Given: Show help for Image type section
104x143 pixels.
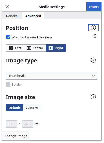Looking at the screenshot, I should (x=93, y=60).
